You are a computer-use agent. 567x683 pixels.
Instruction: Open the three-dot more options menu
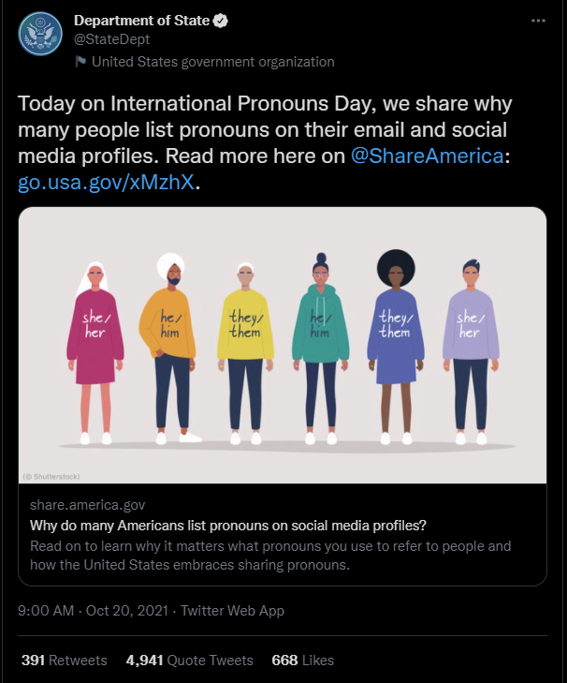537,20
